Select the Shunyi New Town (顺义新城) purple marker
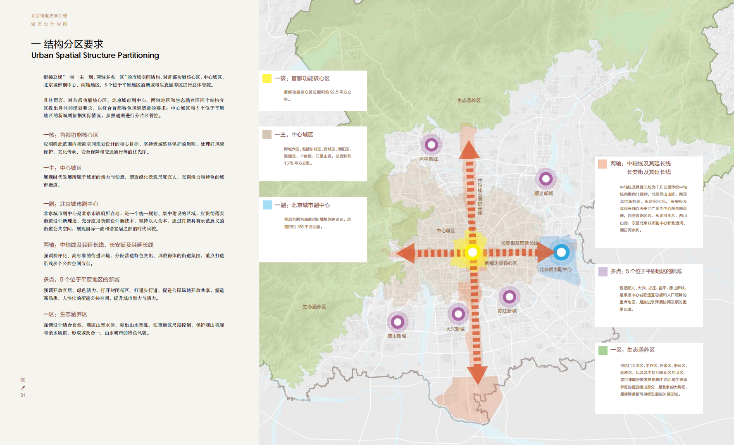Image resolution: width=734 pixels, height=445 pixels. pos(546,179)
